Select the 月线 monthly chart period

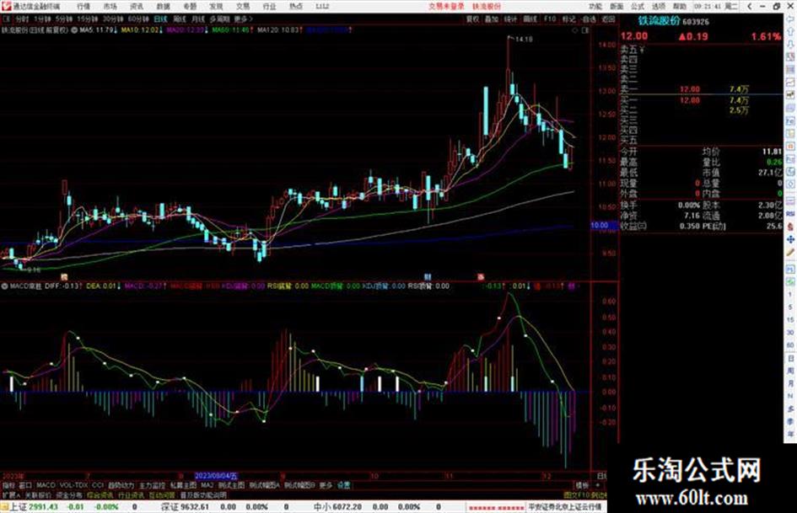point(197,19)
